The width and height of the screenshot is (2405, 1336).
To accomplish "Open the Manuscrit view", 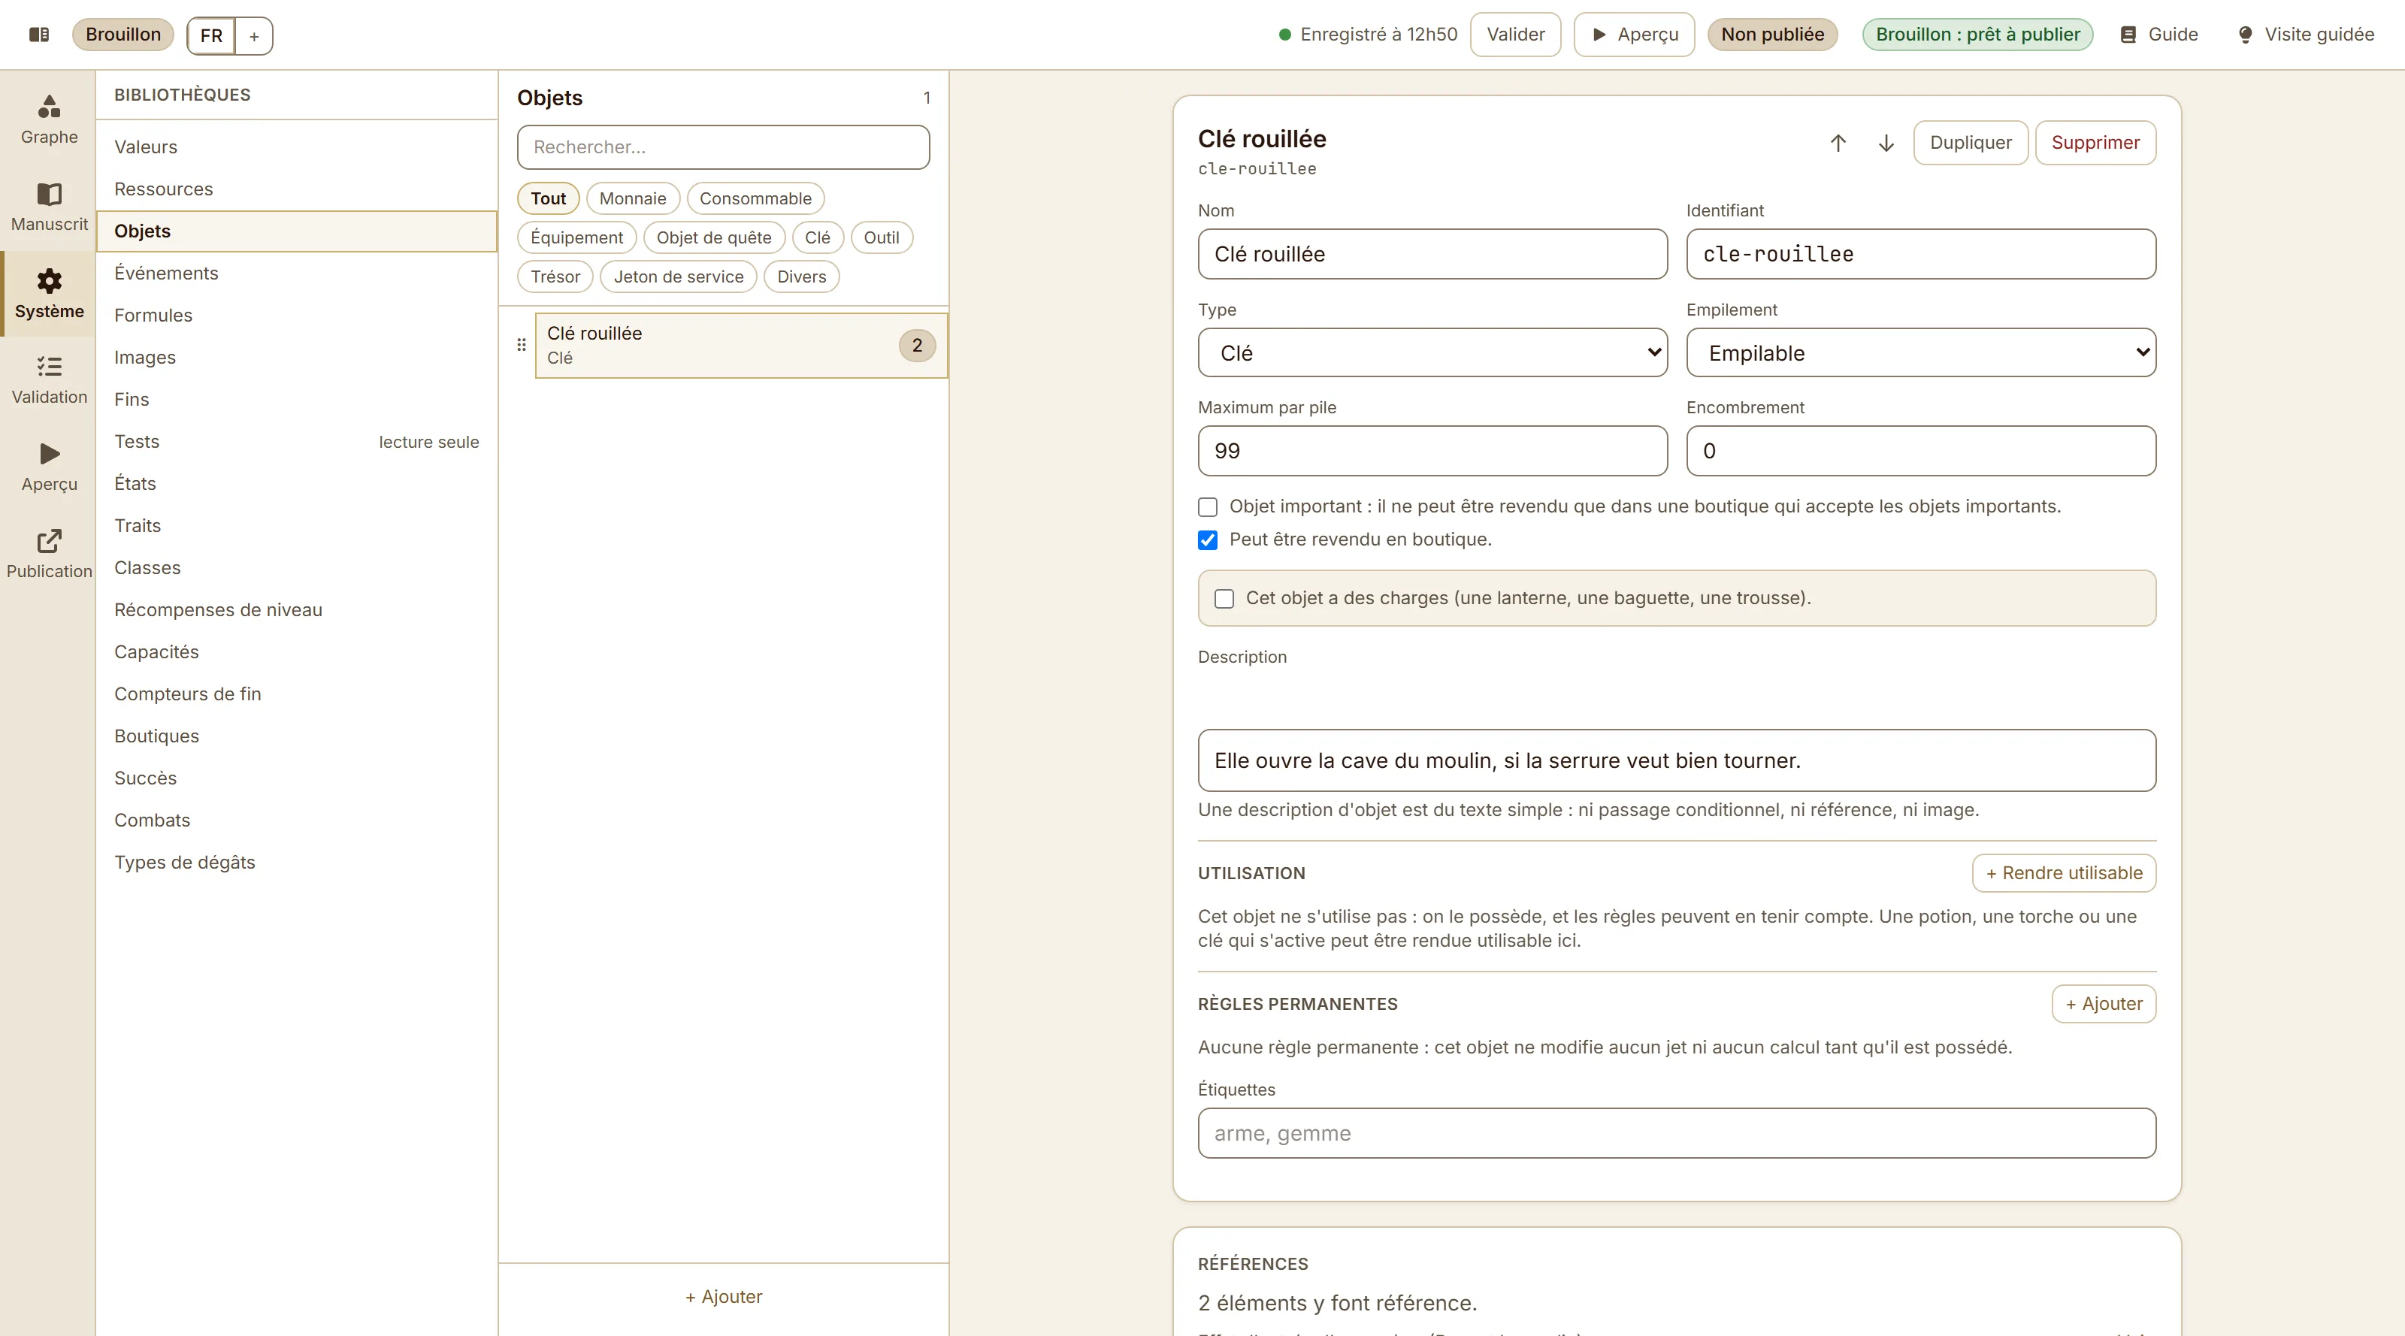I will [x=49, y=207].
